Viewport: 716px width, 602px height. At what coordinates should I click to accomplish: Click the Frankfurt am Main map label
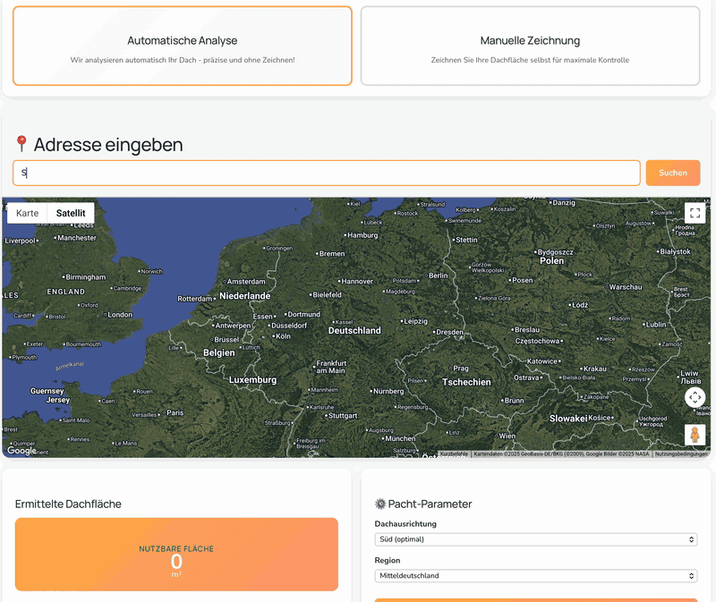coord(331,367)
